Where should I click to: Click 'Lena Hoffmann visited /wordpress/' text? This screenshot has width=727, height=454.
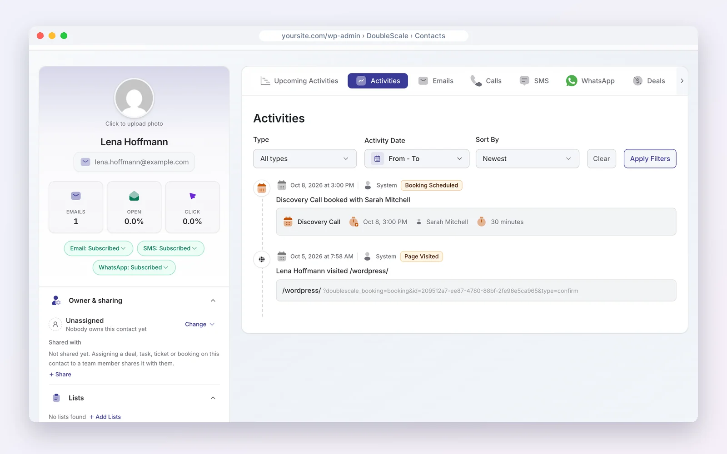point(332,271)
